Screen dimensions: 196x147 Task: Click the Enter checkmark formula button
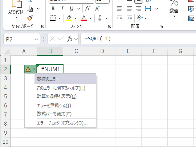pos(61,39)
